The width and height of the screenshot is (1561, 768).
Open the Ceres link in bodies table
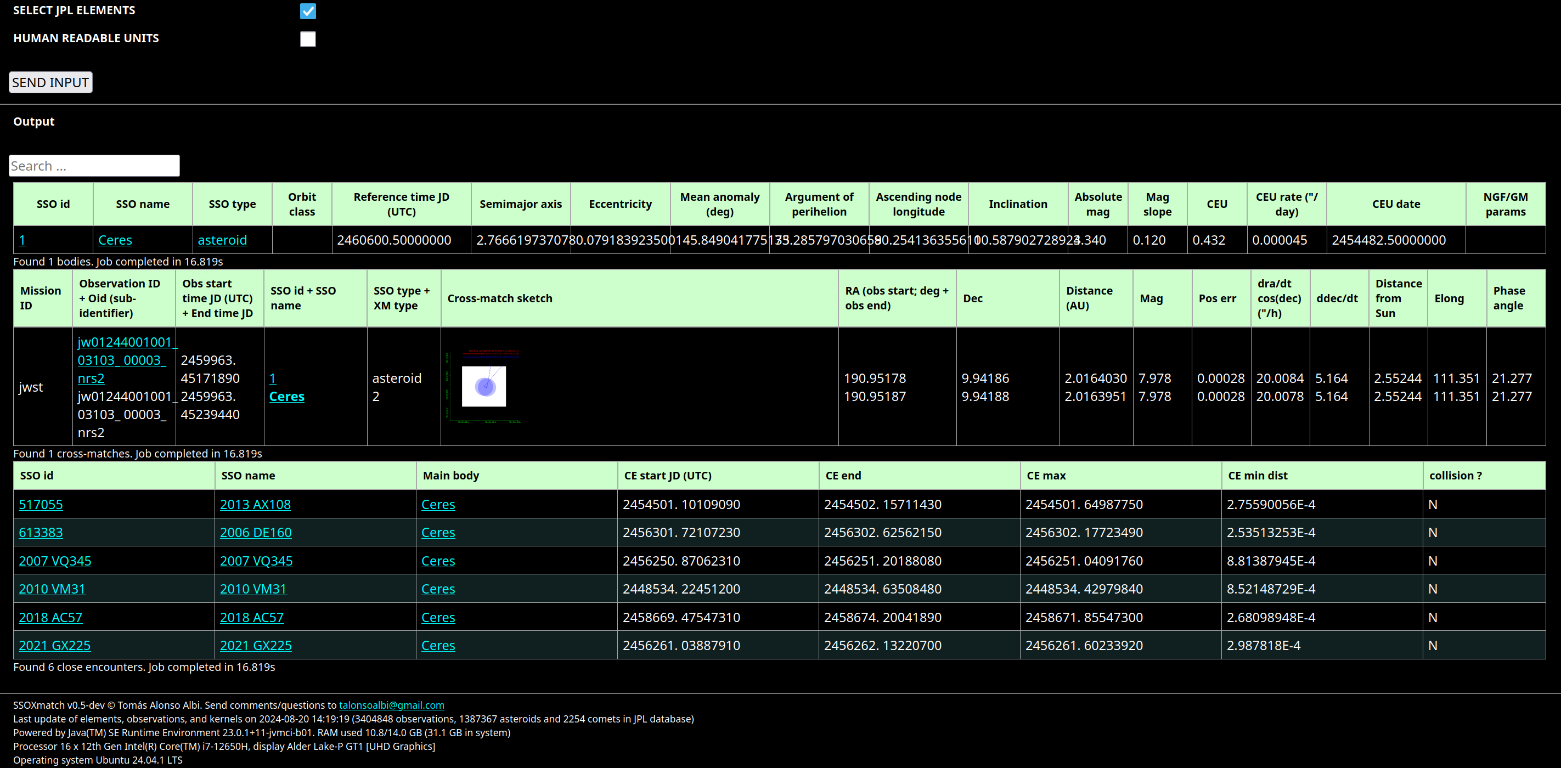pos(115,240)
